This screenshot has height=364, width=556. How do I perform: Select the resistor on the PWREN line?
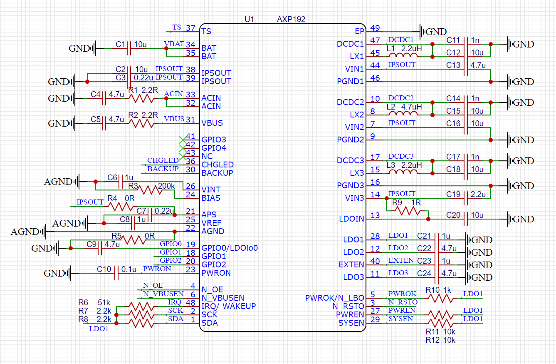point(441,315)
